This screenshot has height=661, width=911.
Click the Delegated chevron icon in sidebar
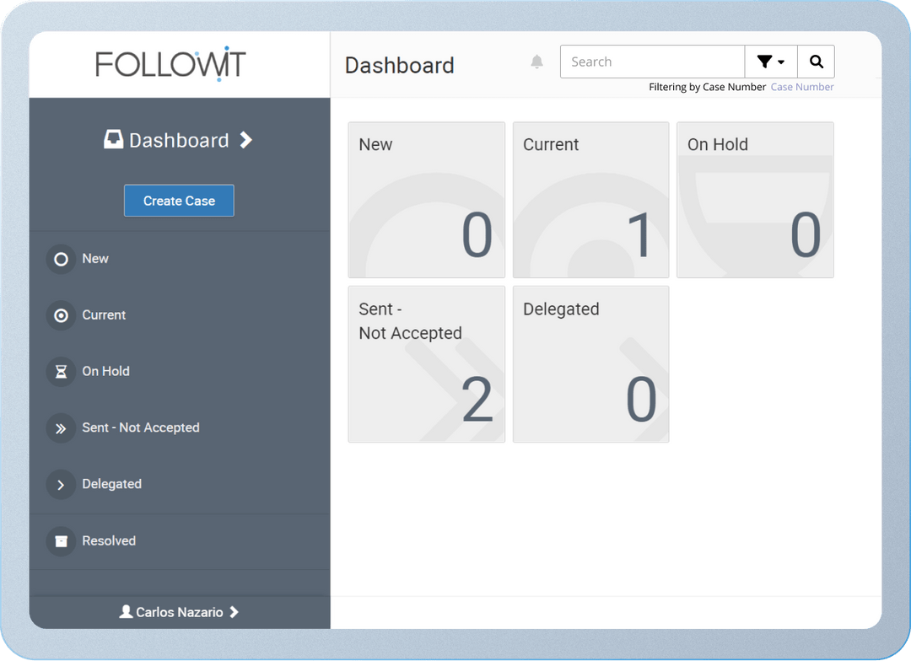61,485
